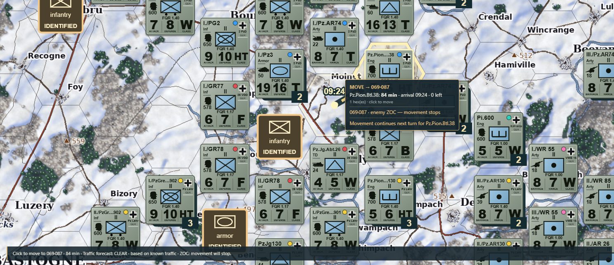
Task: Select the II./AR 26 artillery counter
Action: (x=599, y=252)
